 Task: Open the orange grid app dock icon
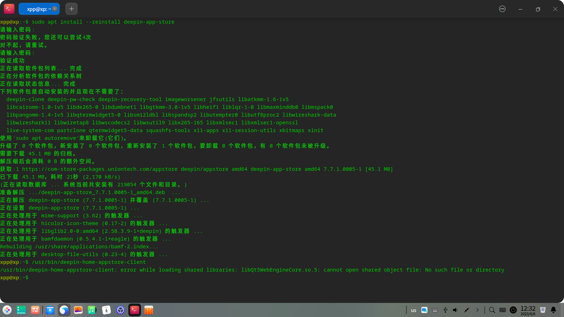coord(35,310)
